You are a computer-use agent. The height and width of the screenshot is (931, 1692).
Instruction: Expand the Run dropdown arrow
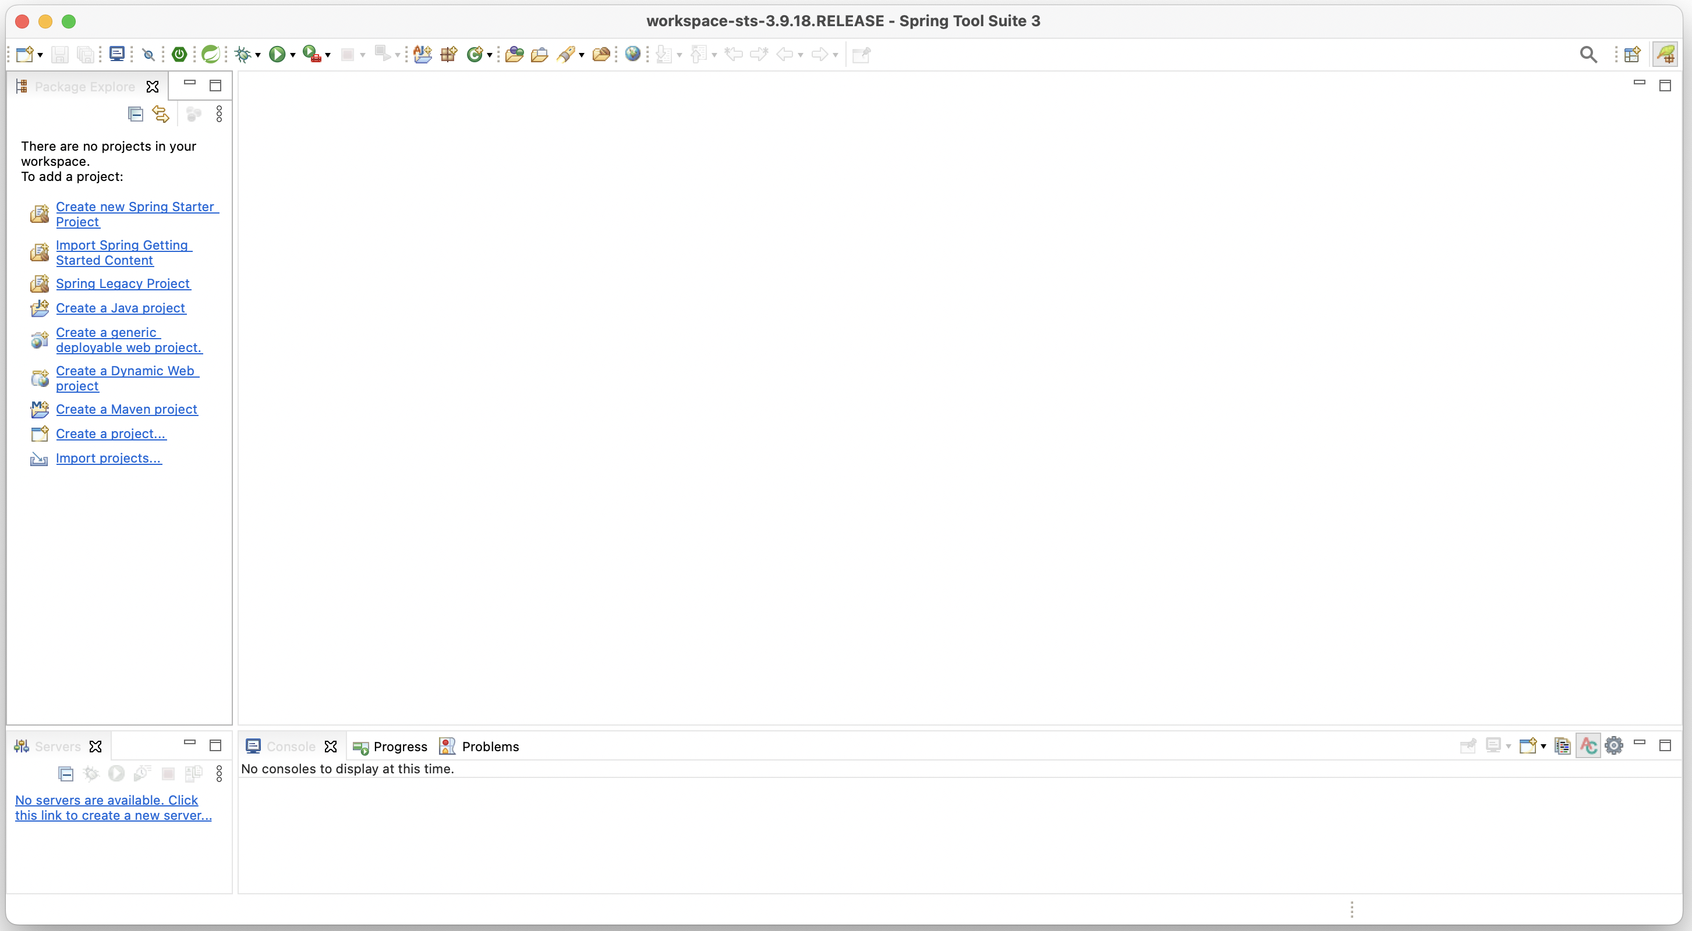pos(293,55)
